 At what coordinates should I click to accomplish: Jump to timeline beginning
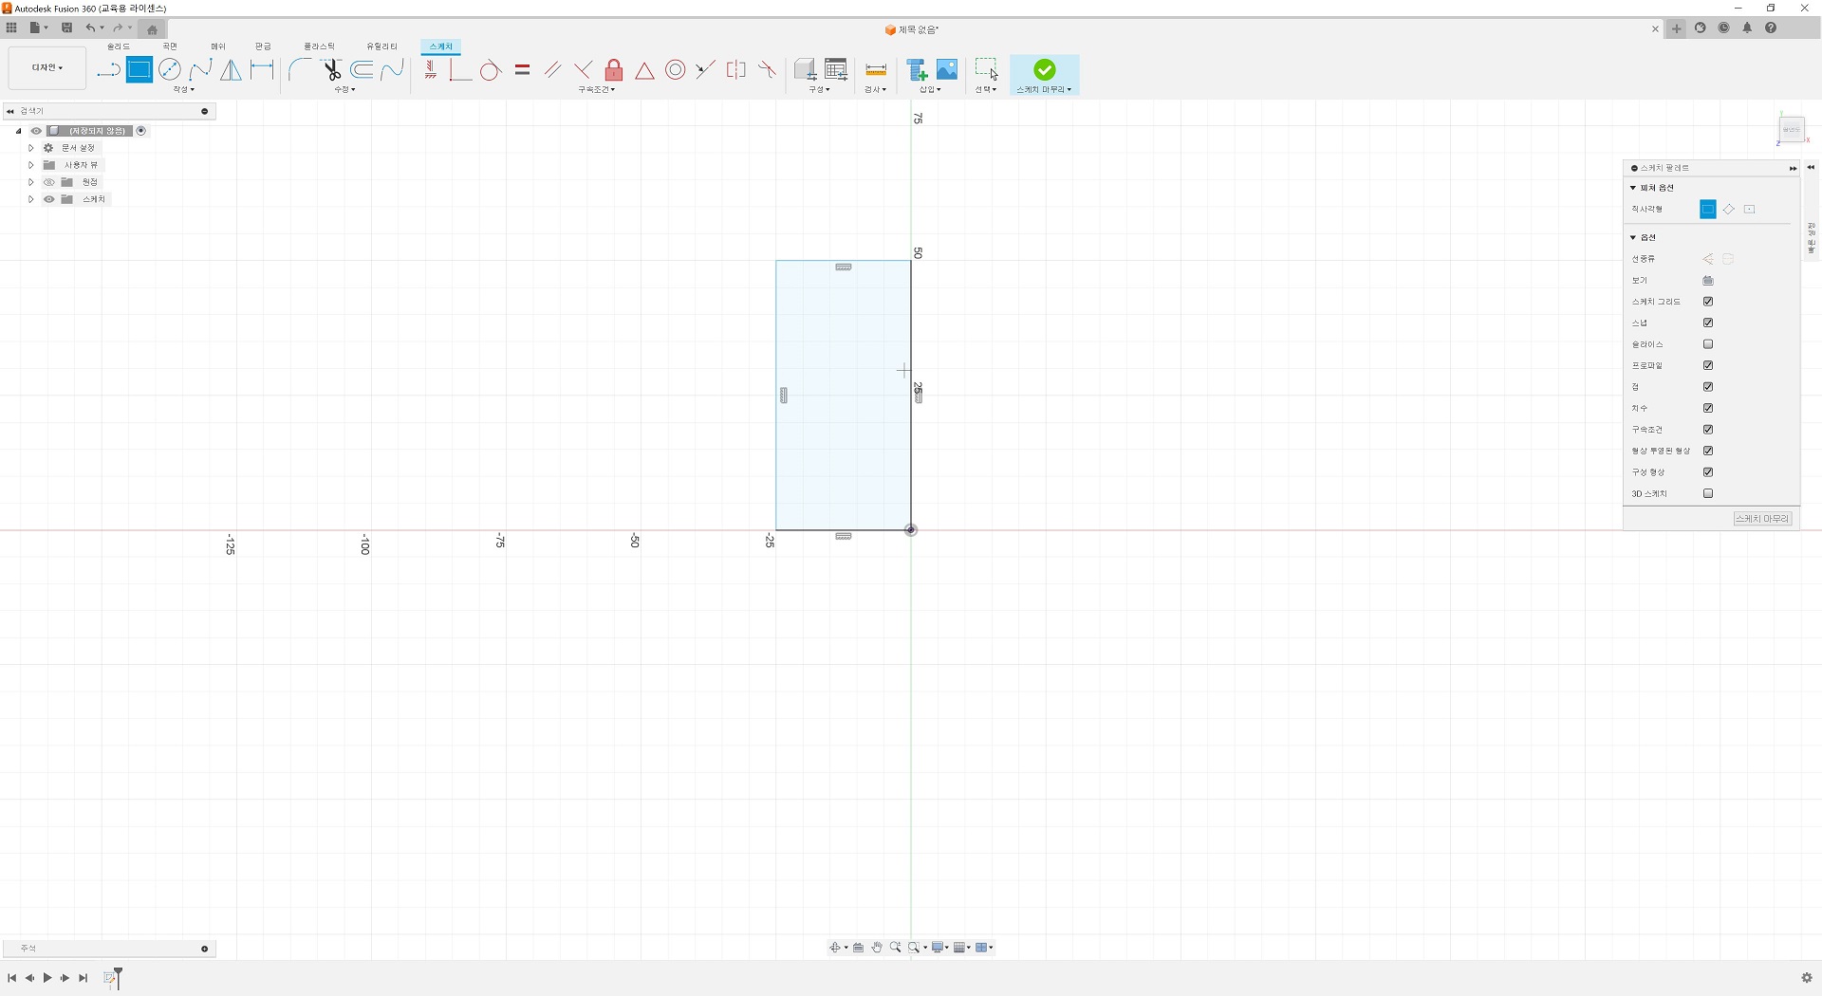pyautogui.click(x=11, y=978)
